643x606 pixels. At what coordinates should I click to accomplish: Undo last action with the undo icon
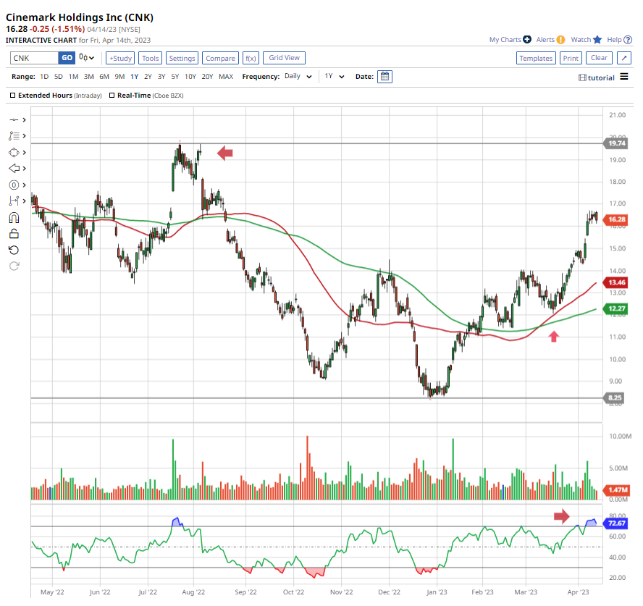[14, 250]
